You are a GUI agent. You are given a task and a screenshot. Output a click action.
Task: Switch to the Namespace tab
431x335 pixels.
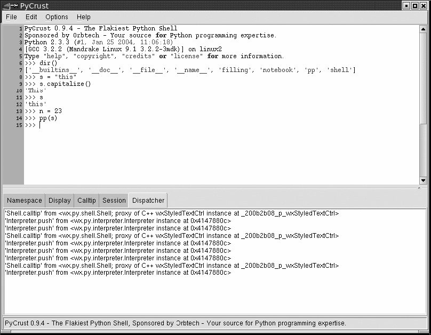coord(24,201)
